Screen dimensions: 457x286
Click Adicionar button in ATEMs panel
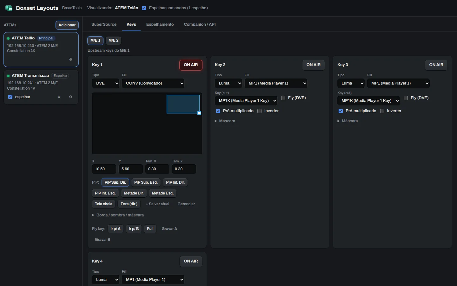[67, 25]
